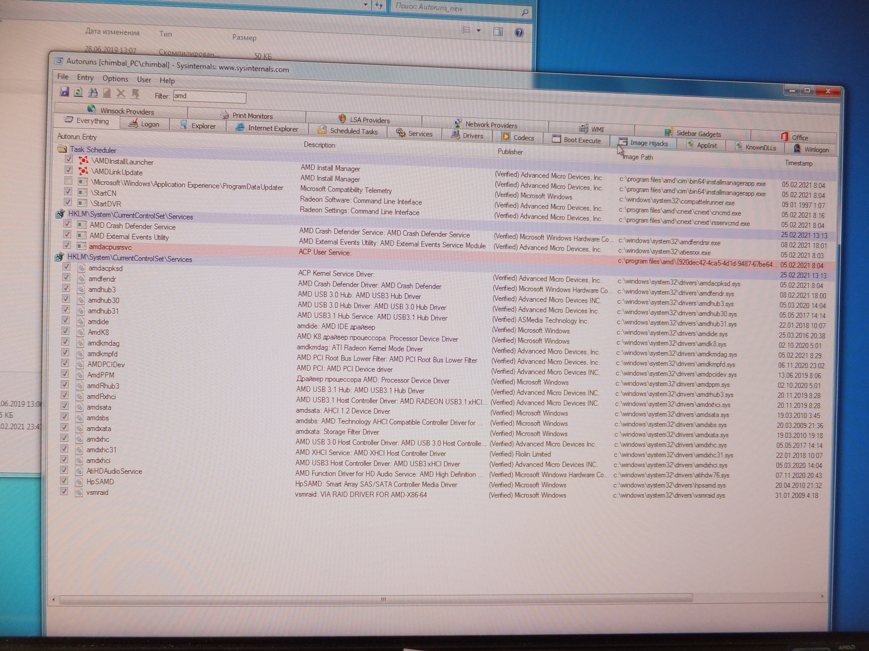Switch to the Winsock Providers tab
Viewport: 869px width, 651px height.
pos(121,110)
